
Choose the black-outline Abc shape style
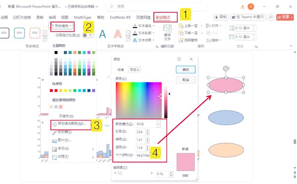pyautogui.click(x=4, y=33)
